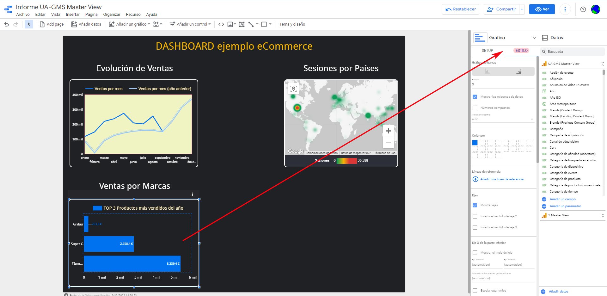Open the Precisión decimal auto dropdown

[503, 119]
